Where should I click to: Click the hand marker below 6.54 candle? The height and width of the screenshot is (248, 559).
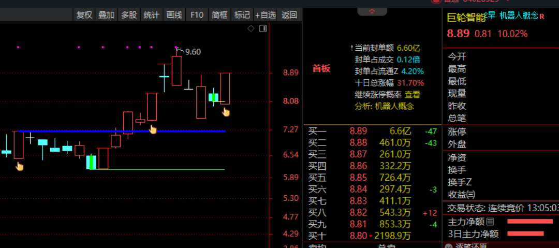point(20,166)
